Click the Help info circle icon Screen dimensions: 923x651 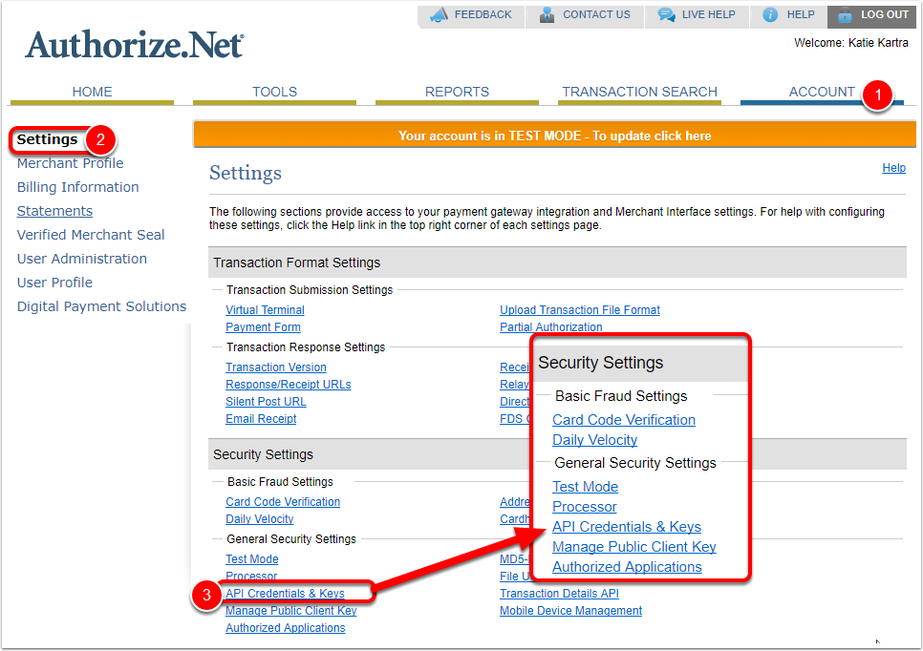(770, 14)
